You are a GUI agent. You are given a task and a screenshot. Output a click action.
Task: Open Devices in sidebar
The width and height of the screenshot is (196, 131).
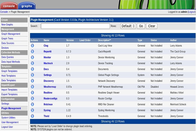pyautogui.click(x=5, y=48)
